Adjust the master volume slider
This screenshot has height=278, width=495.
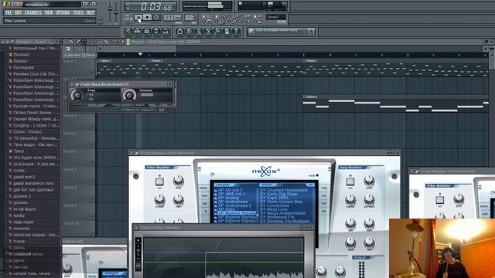[110, 9]
